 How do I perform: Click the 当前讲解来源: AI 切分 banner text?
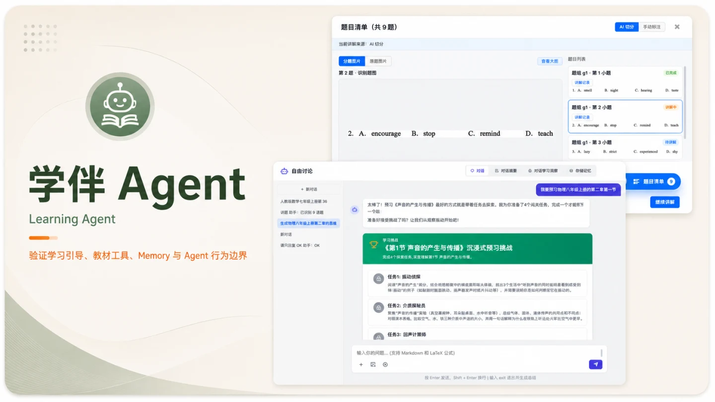coord(361,44)
